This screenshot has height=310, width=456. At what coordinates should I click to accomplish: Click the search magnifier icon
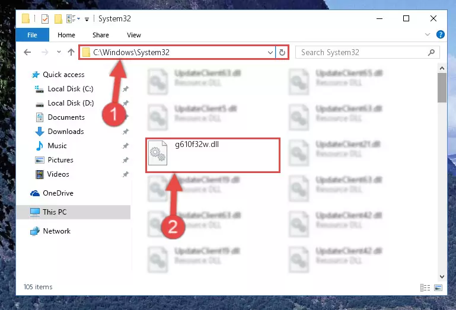pyautogui.click(x=431, y=53)
